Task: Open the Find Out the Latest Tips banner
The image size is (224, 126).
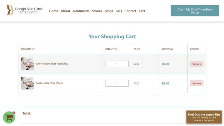Action: point(204,117)
